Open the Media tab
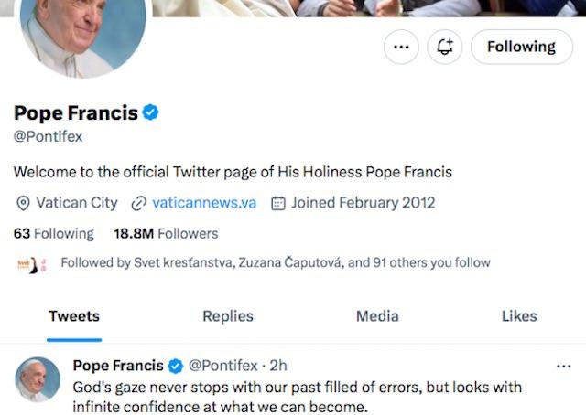This screenshot has width=586, height=415. (x=377, y=316)
